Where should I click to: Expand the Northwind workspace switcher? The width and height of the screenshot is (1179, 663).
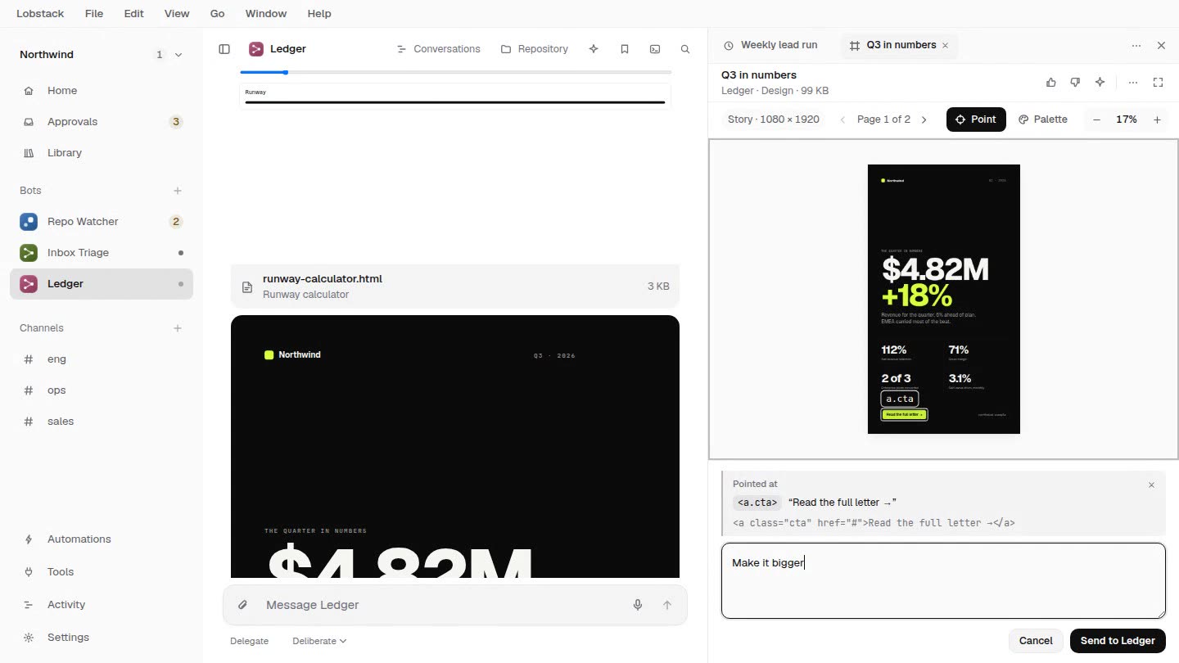tap(178, 55)
